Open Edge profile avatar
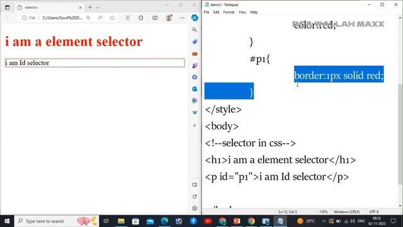Viewport: 403px width, 227px height. point(169,18)
